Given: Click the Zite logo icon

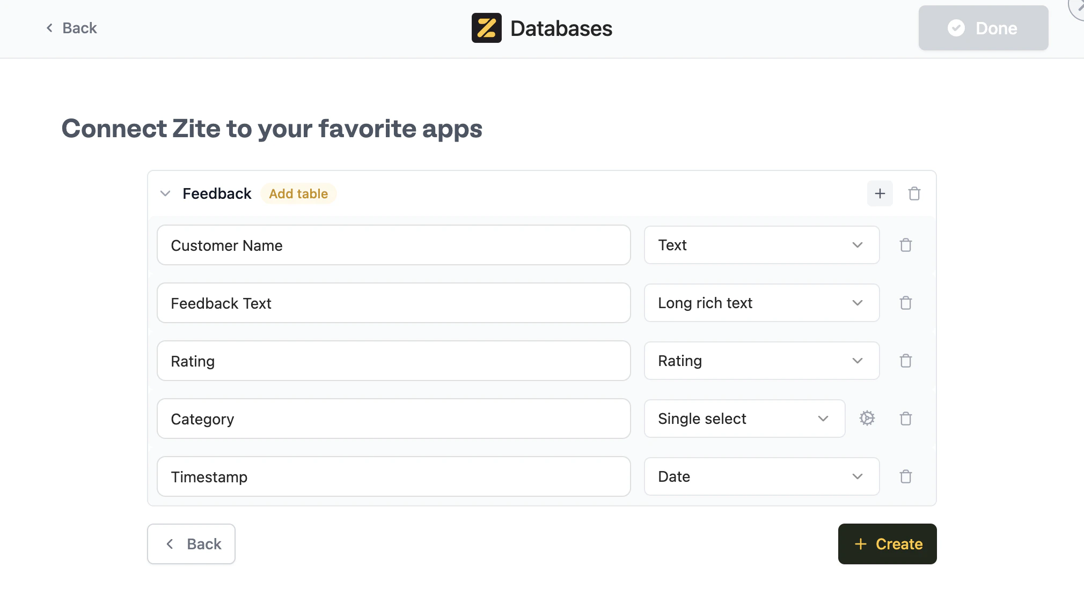Looking at the screenshot, I should click(x=486, y=28).
